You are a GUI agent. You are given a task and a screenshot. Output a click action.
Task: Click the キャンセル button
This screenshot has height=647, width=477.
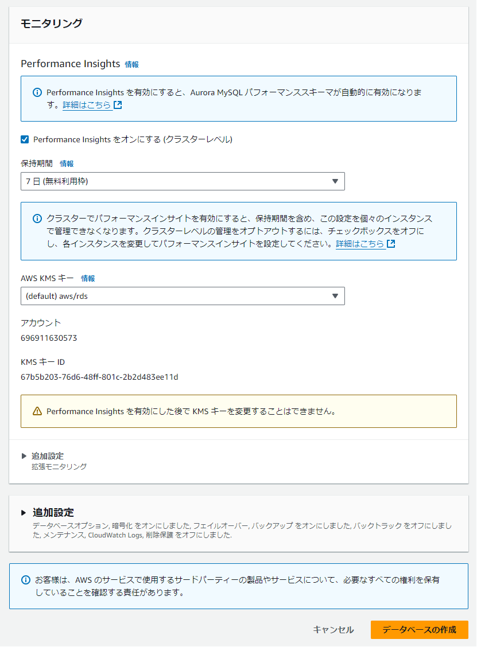click(333, 630)
